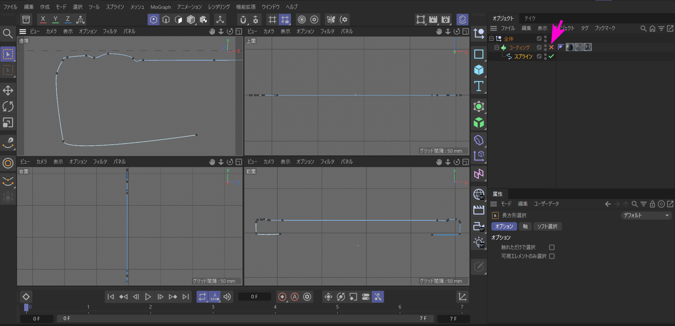675x326 pixels.
Task: Select the Scale tool in left toolbar
Action: [x=8, y=123]
